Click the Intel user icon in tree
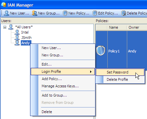Screen dimensions: 147x119 (17, 32)
